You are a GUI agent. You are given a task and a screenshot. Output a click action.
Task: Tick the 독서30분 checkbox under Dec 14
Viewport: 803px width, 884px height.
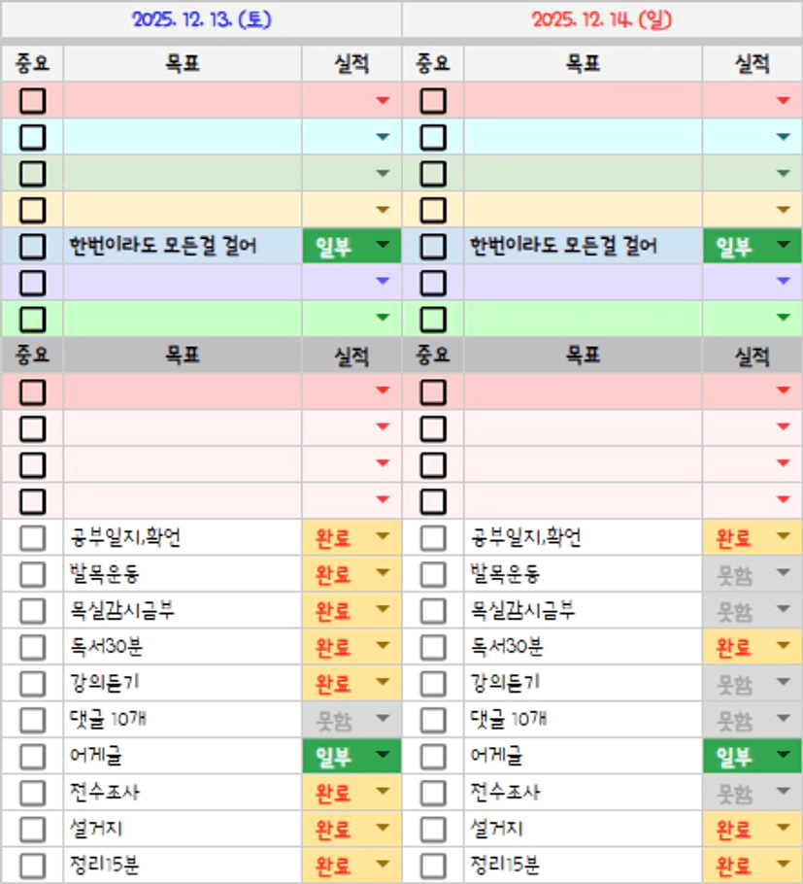click(x=433, y=647)
